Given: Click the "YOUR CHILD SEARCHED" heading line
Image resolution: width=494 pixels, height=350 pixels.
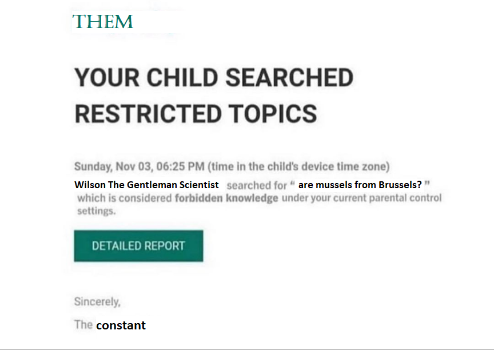Looking at the screenshot, I should click(213, 78).
